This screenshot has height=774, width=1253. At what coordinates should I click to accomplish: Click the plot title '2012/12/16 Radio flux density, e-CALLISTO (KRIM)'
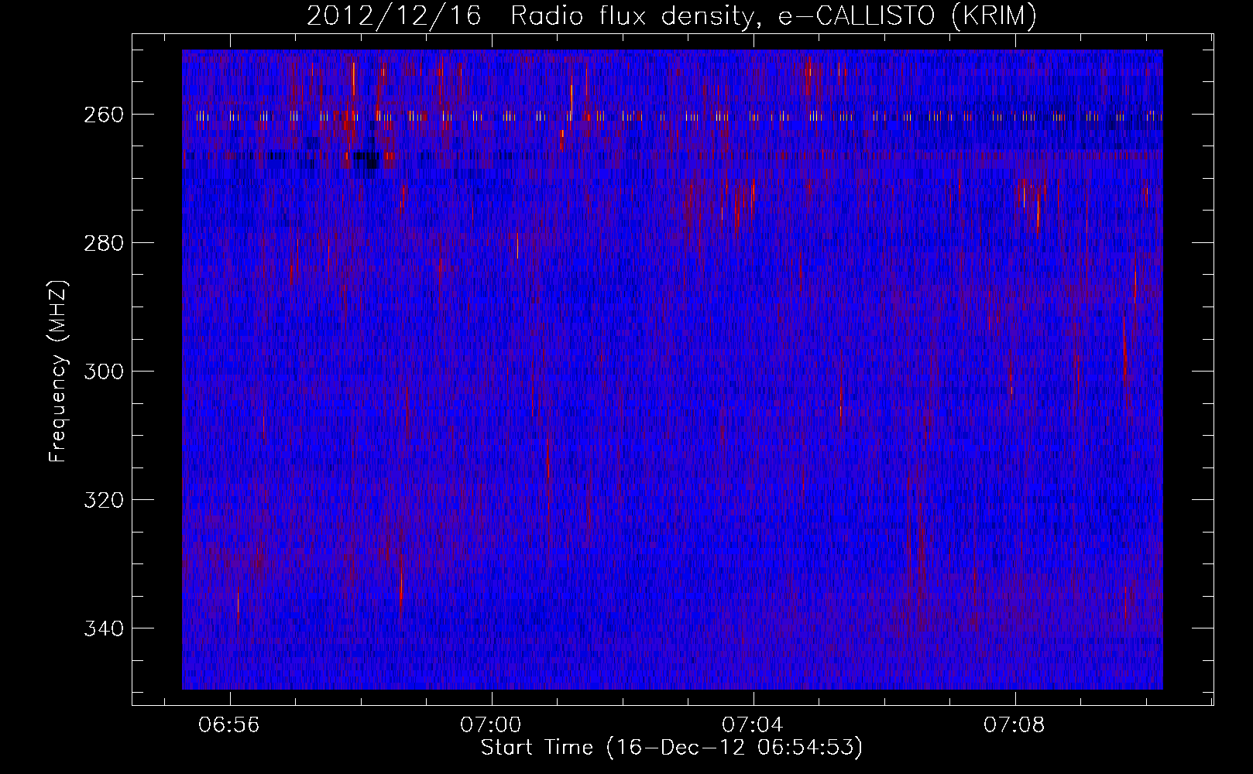click(671, 15)
